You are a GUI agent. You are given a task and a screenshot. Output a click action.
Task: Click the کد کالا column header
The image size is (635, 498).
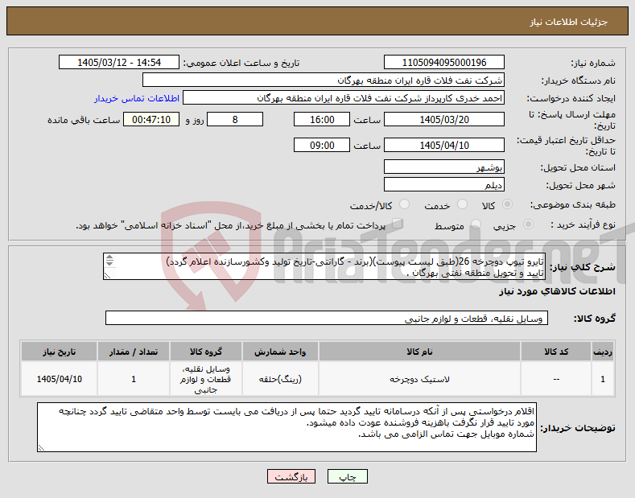coord(555,352)
